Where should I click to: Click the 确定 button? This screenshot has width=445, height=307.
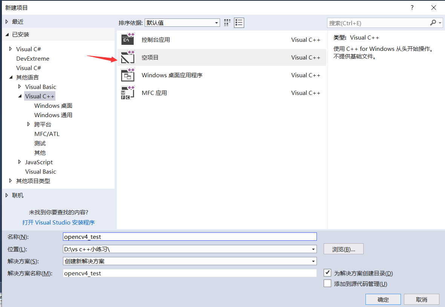(x=383, y=299)
